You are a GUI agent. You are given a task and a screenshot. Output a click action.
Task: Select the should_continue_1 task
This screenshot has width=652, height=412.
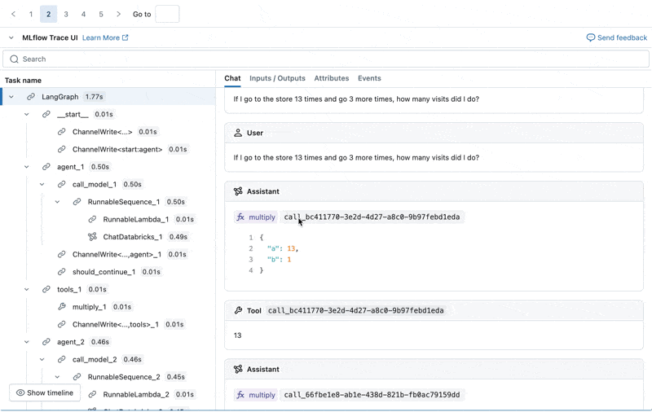pos(104,272)
